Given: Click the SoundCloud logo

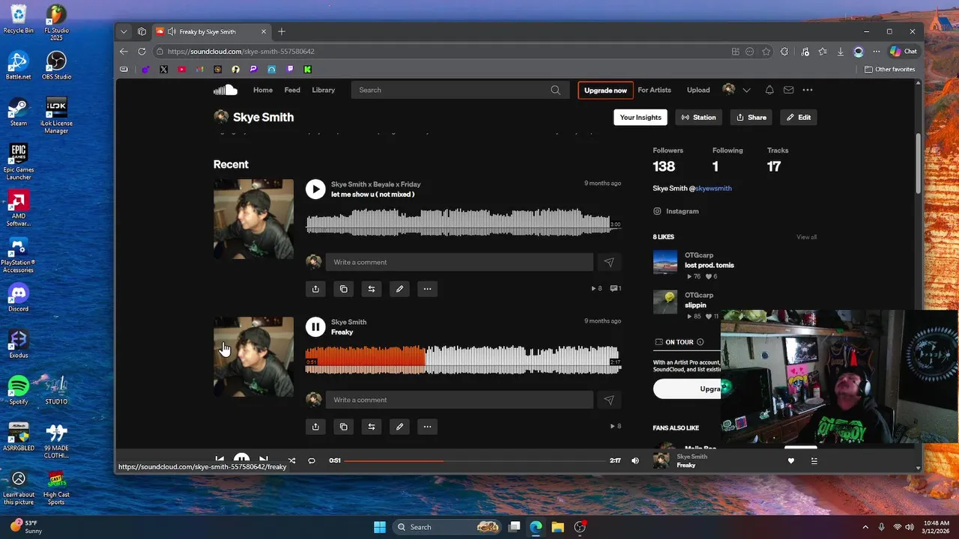Looking at the screenshot, I should click(225, 90).
